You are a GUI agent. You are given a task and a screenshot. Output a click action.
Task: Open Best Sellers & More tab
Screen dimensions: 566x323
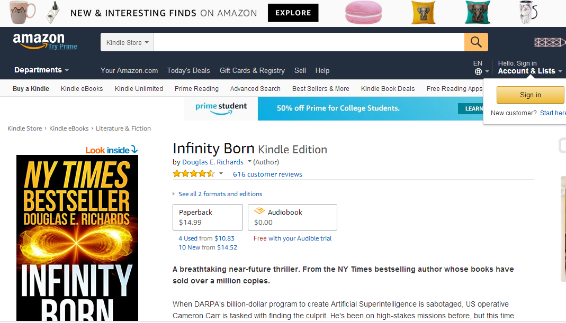[x=320, y=89]
